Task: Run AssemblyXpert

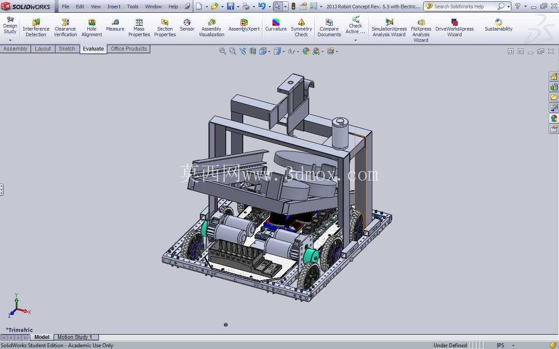Action: [244, 25]
